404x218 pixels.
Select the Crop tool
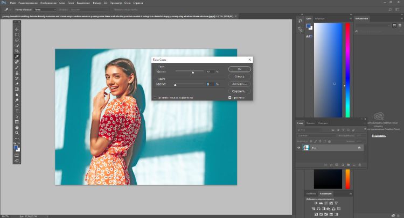pos(17,51)
